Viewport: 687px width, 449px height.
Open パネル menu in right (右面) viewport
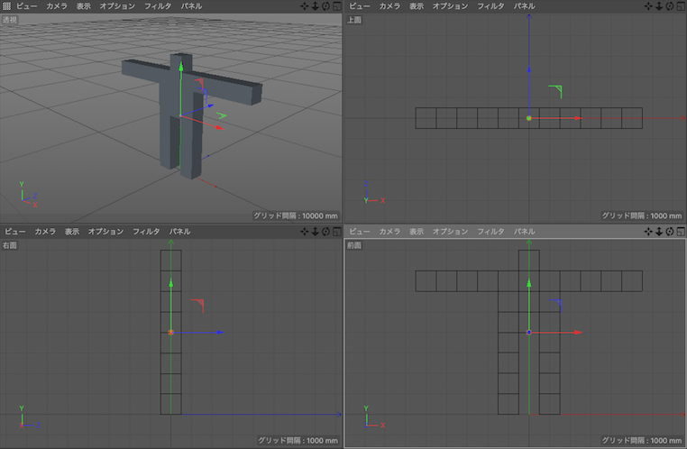180,232
